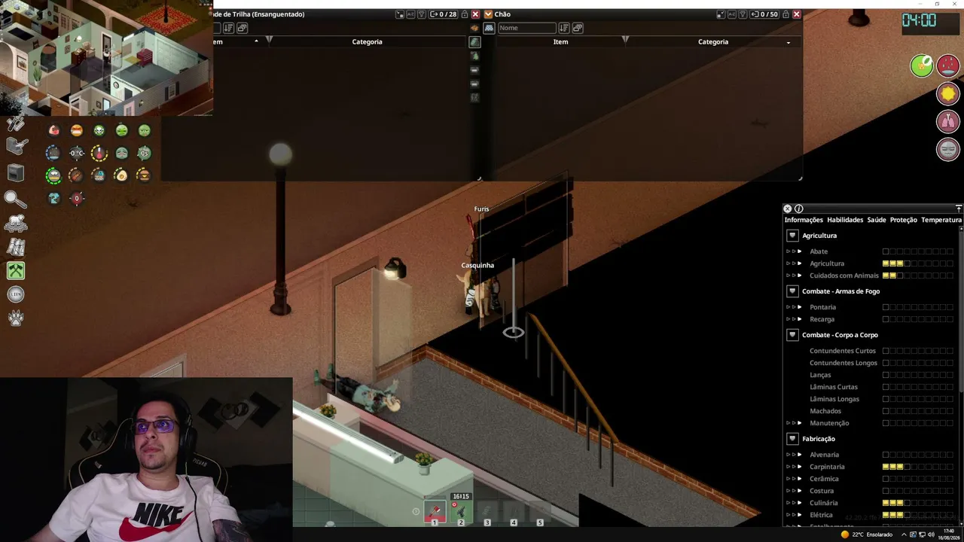The height and width of the screenshot is (542, 964).
Task: Toggle stacked windows button in backpack panel
Action: coord(242,28)
